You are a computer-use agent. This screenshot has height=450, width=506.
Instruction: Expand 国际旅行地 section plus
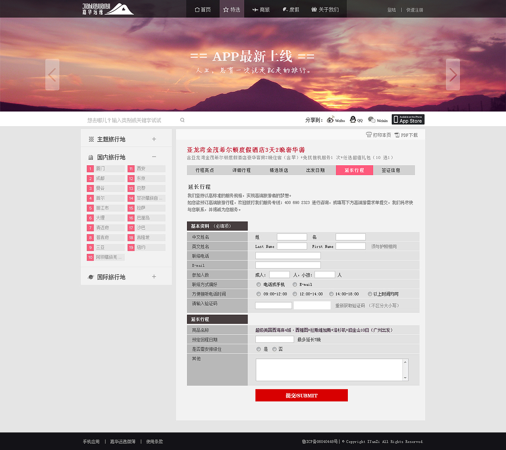(x=154, y=277)
